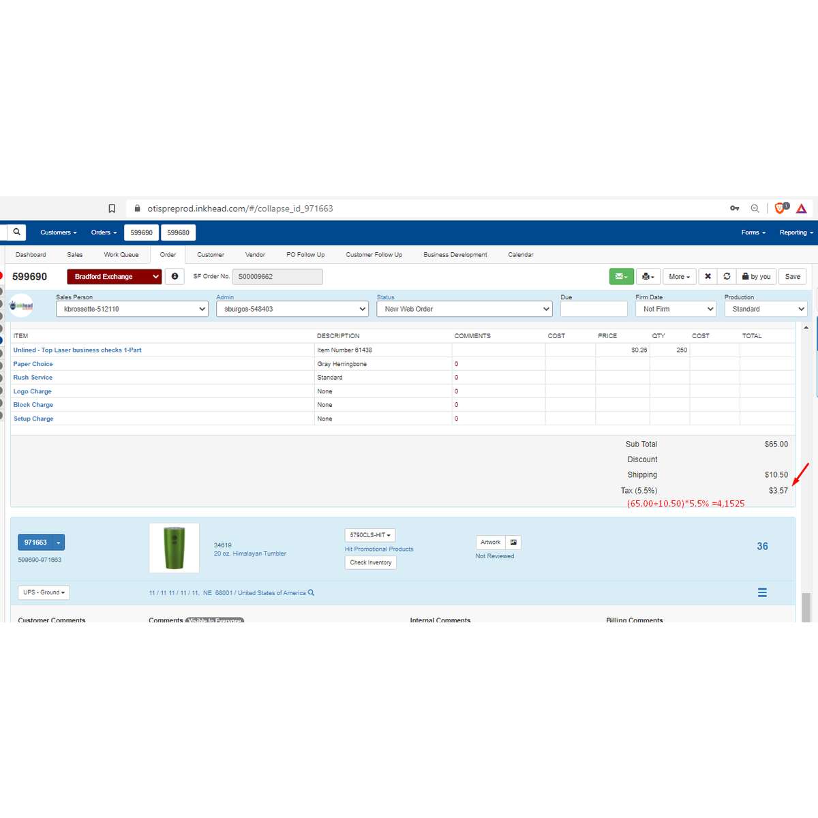
Task: Click the artwork image icon
Action: 513,543
